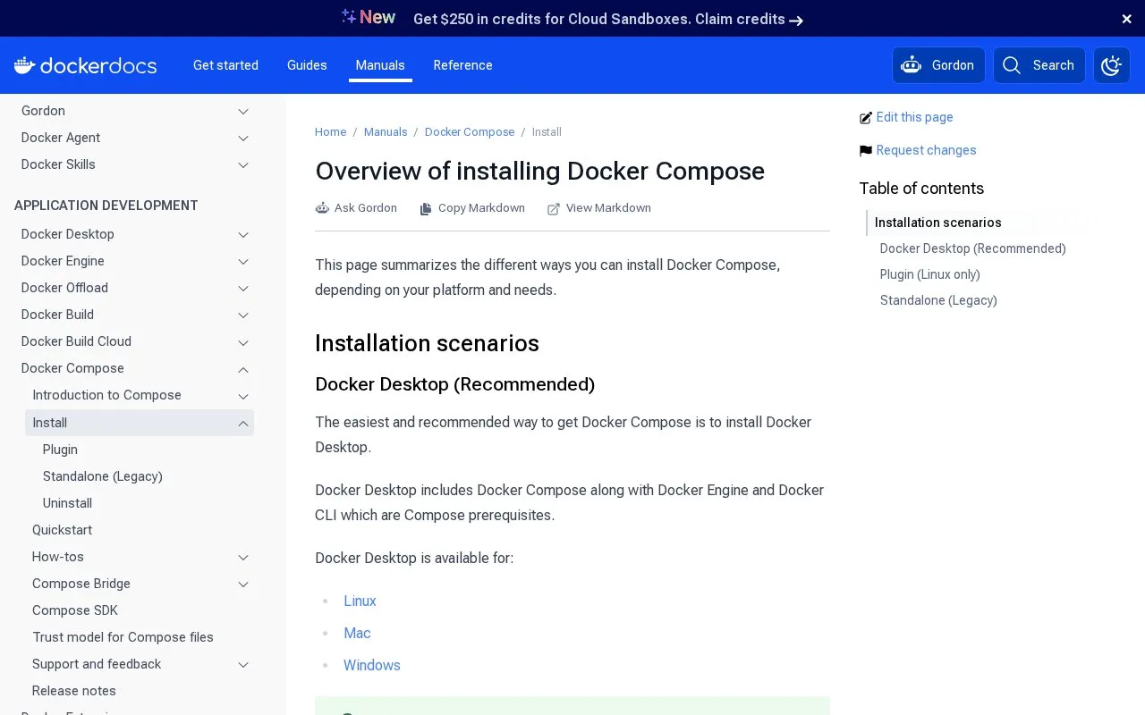Click the Docker whale logo icon
Viewport: 1145px width, 715px height.
tap(25, 65)
